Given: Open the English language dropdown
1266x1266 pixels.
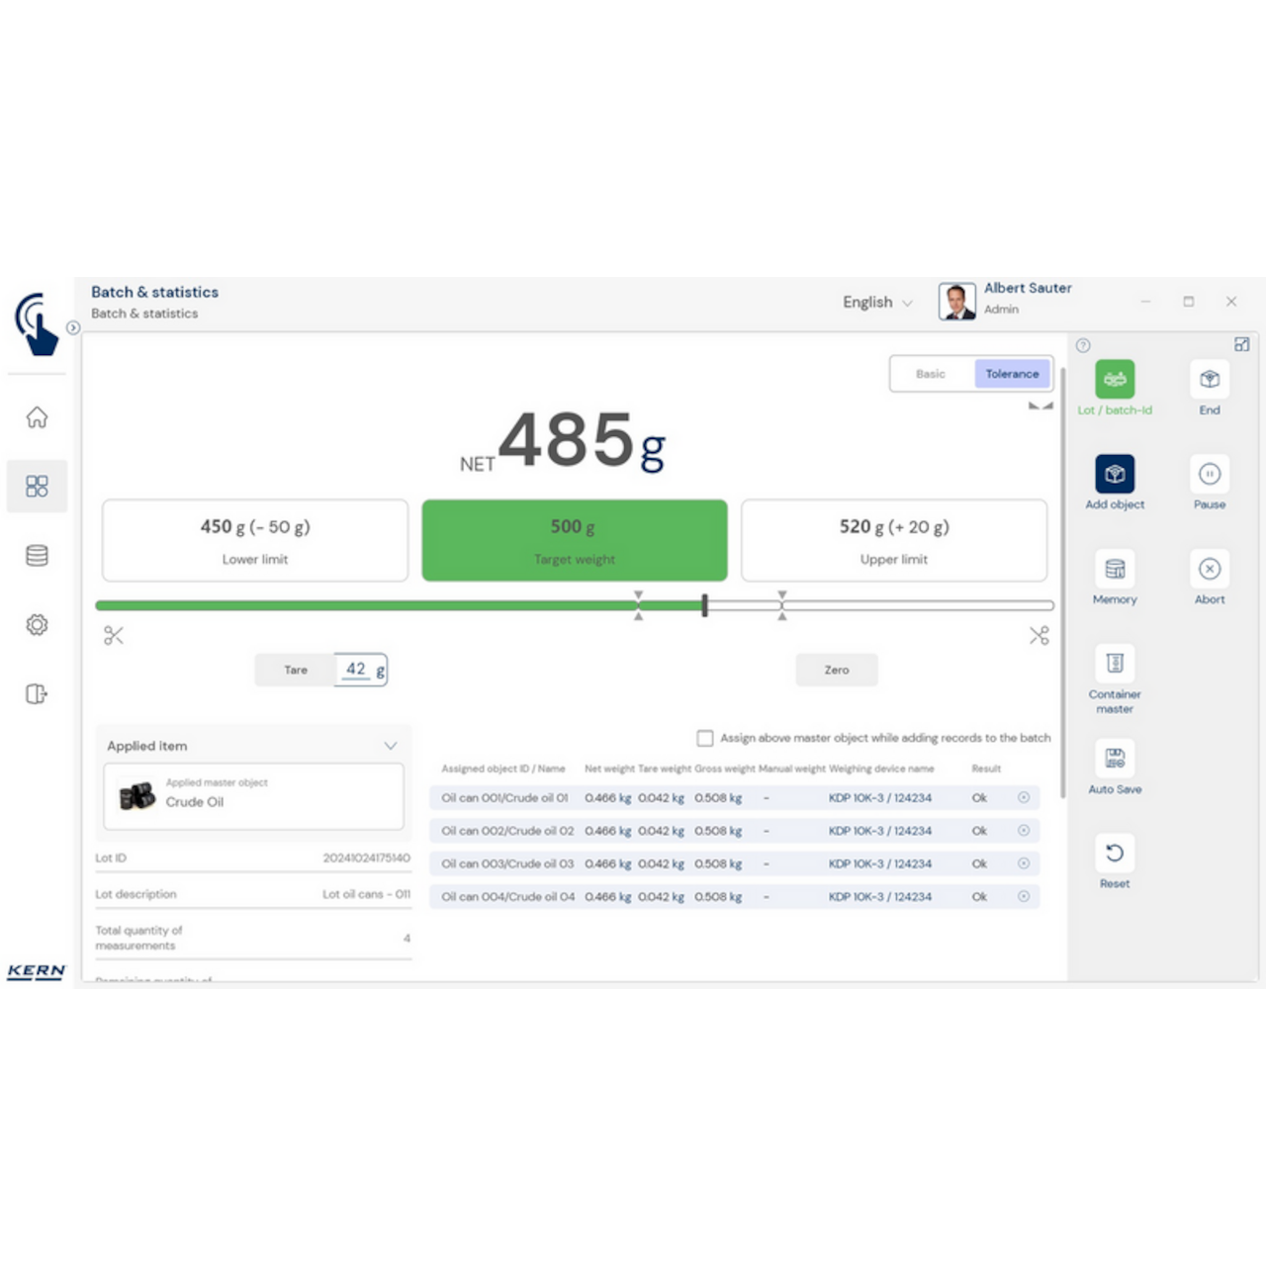Looking at the screenshot, I should 876,302.
